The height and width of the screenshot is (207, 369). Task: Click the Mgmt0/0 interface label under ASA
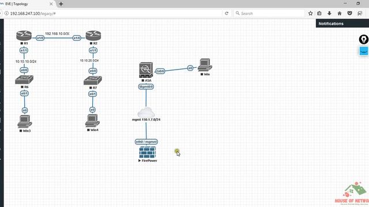tap(146, 87)
